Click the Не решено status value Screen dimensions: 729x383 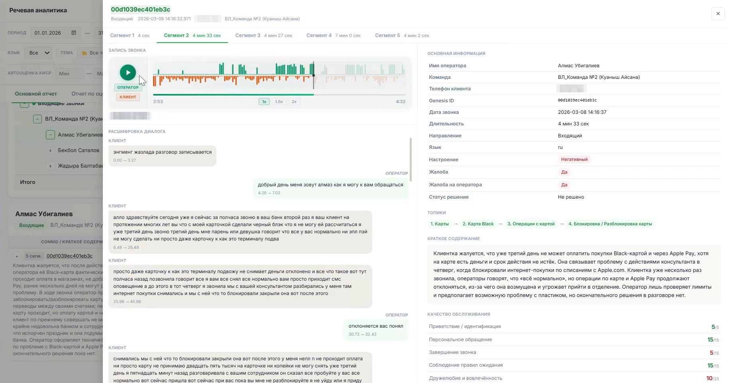pyautogui.click(x=571, y=197)
